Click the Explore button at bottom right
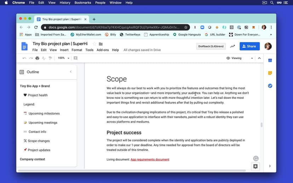Screen dimensions: 293x183 coord(255,166)
